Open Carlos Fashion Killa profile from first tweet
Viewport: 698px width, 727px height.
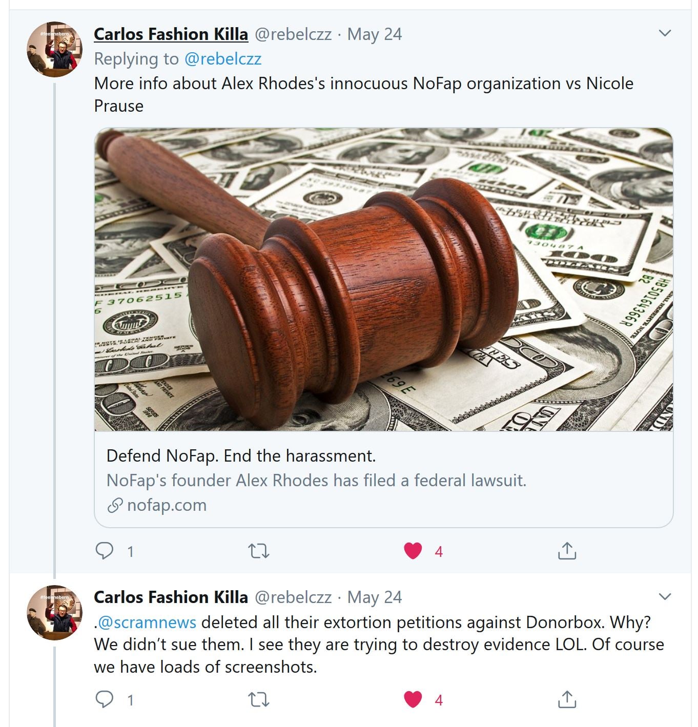[x=171, y=34]
